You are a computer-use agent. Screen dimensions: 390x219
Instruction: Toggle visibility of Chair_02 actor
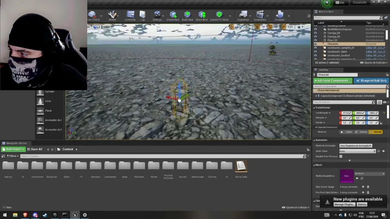315,40
